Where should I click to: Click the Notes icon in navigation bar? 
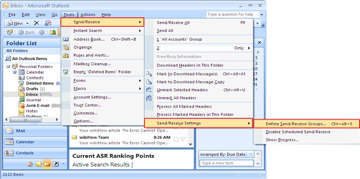tap(38, 164)
